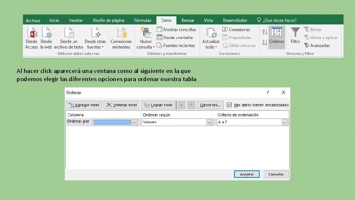This screenshot has height=200, width=355.
Task: Open the Vista tab
Action: tap(208, 20)
